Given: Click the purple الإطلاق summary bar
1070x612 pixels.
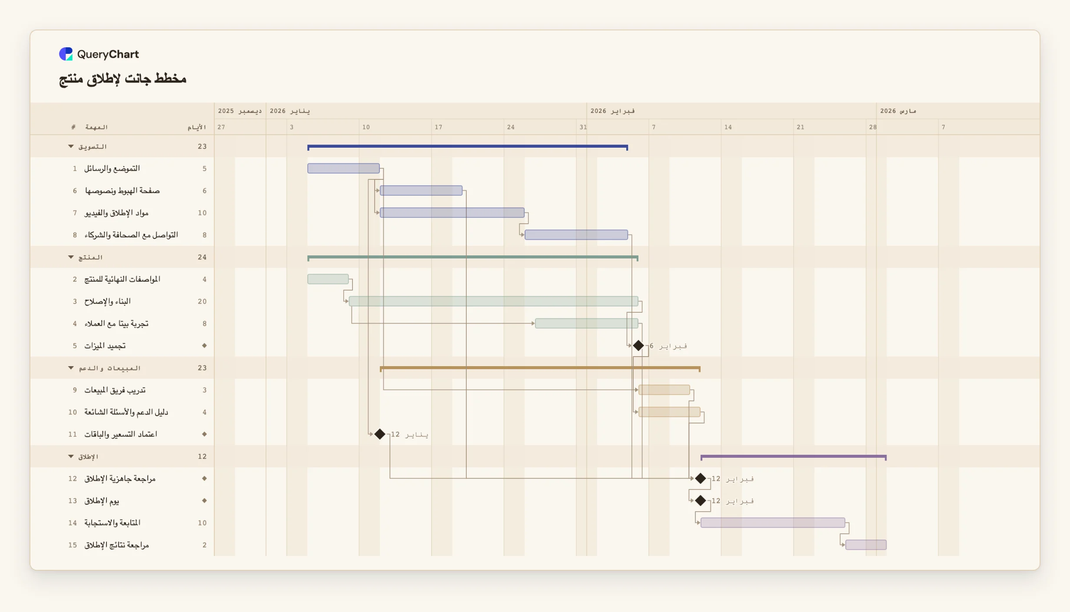Looking at the screenshot, I should pyautogui.click(x=794, y=457).
